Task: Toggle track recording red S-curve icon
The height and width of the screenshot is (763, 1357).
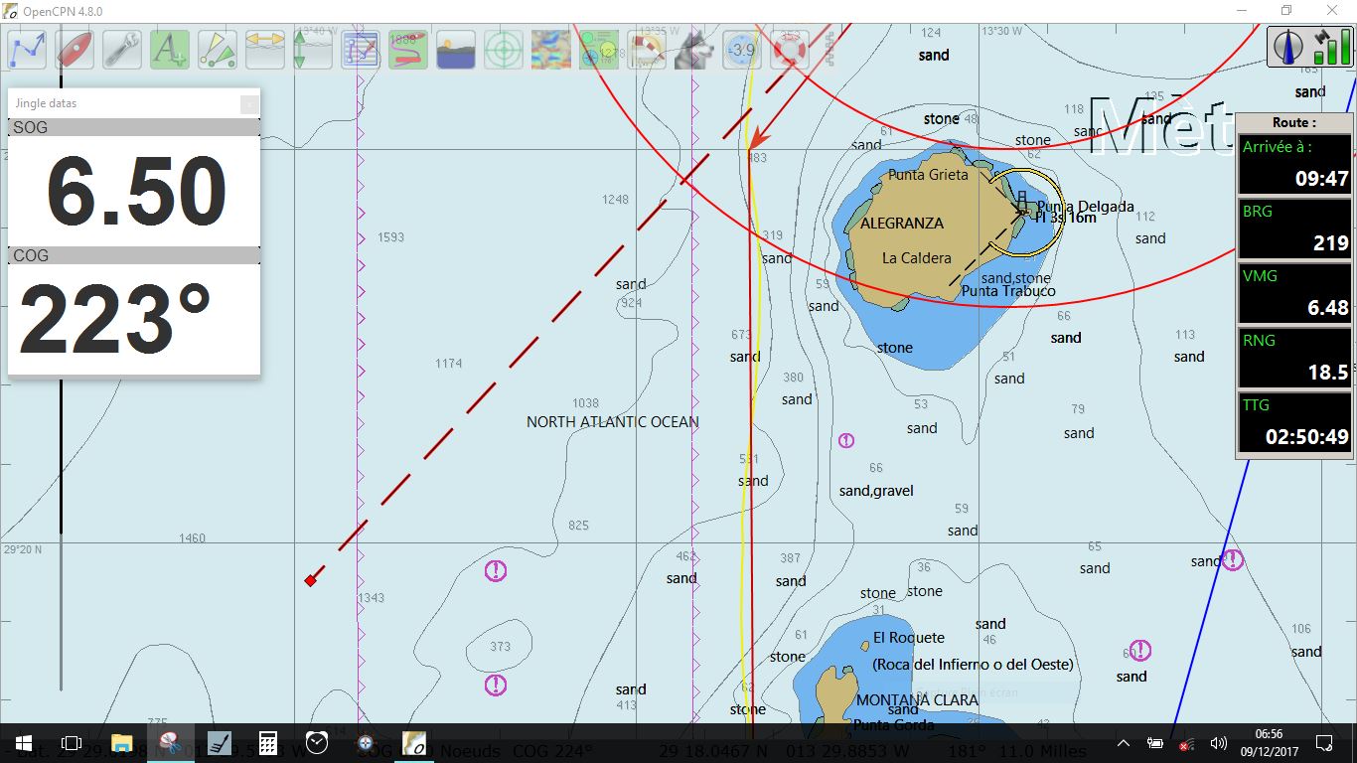Action: point(408,50)
